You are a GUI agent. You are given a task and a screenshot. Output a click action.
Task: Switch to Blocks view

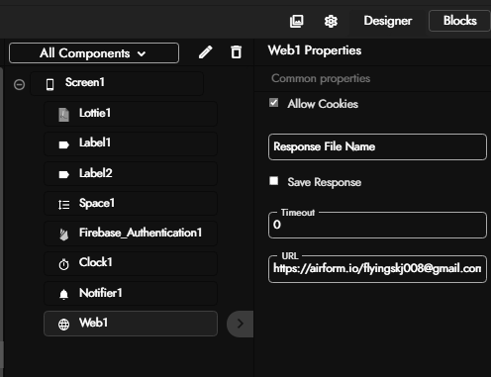point(459,21)
